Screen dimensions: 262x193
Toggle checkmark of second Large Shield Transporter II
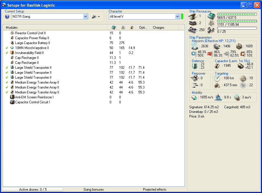(x=7, y=73)
